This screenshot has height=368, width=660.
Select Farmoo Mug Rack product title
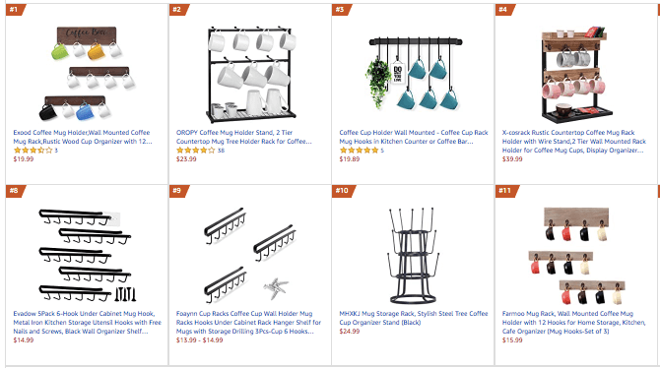click(573, 323)
